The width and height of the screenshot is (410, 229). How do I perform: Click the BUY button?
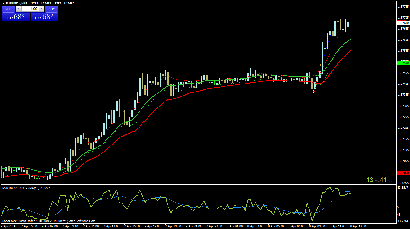[x=51, y=9]
